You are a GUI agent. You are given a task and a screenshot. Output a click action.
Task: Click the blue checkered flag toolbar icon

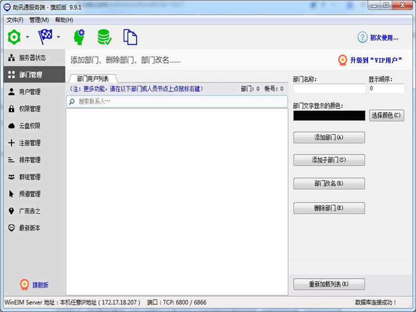pyautogui.click(x=45, y=37)
